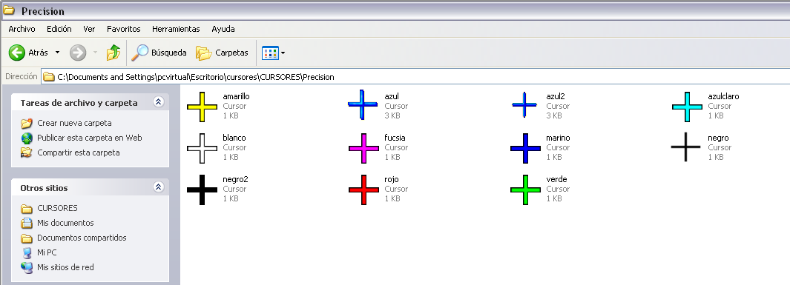Click the 'rojo' file name text
This screenshot has width=790, height=285.
pyautogui.click(x=392, y=179)
